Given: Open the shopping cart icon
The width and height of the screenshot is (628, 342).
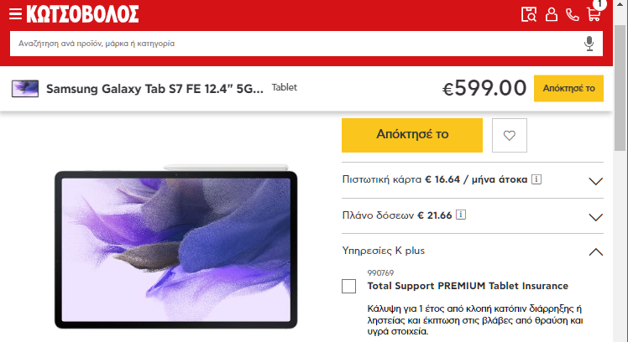Looking at the screenshot, I should pos(594,14).
